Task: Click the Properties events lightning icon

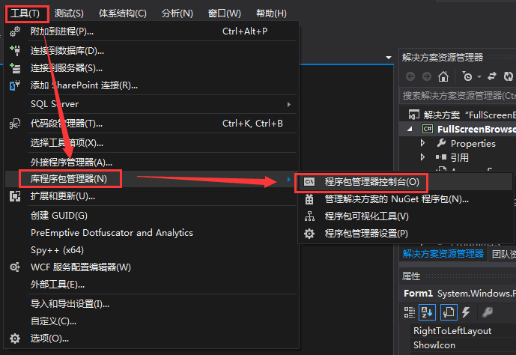Action: pos(466,312)
